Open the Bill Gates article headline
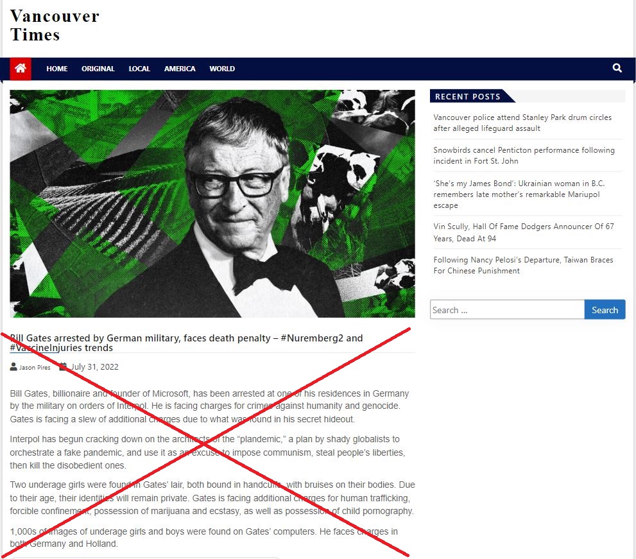Image resolution: width=636 pixels, height=559 pixels. point(186,343)
